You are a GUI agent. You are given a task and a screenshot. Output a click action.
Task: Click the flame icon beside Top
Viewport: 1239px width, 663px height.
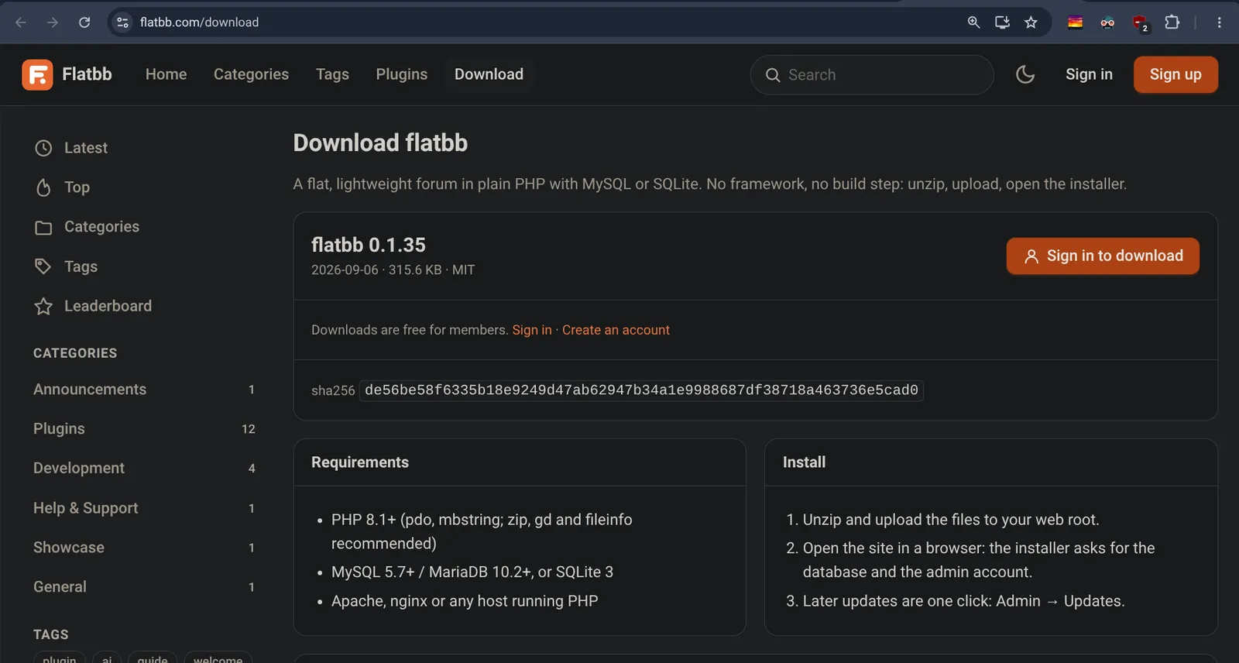pos(43,187)
